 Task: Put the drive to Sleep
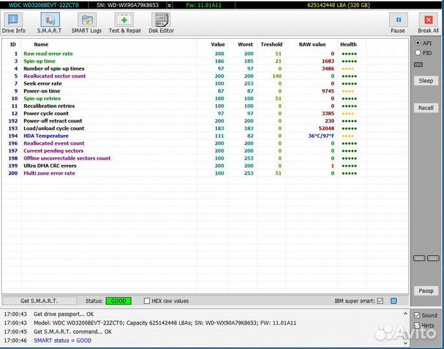426,81
